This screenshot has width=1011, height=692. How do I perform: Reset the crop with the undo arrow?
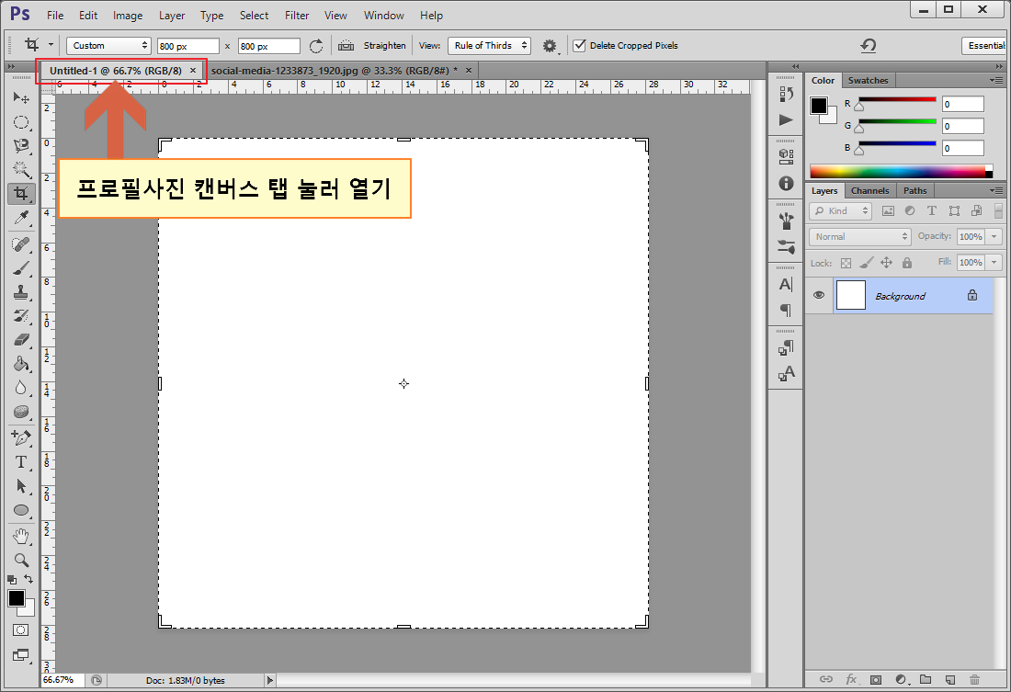(x=869, y=45)
